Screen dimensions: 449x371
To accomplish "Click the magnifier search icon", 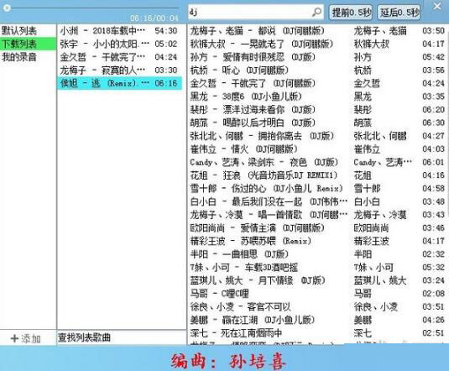I will tap(316, 12).
